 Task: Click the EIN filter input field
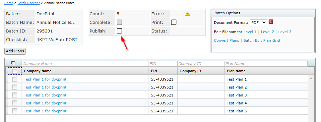pos(163,64)
